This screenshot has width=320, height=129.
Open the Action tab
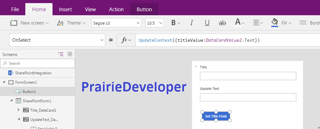pyautogui.click(x=116, y=10)
